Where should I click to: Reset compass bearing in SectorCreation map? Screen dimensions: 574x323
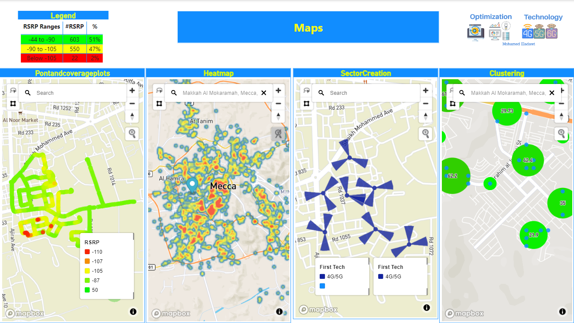tap(425, 116)
